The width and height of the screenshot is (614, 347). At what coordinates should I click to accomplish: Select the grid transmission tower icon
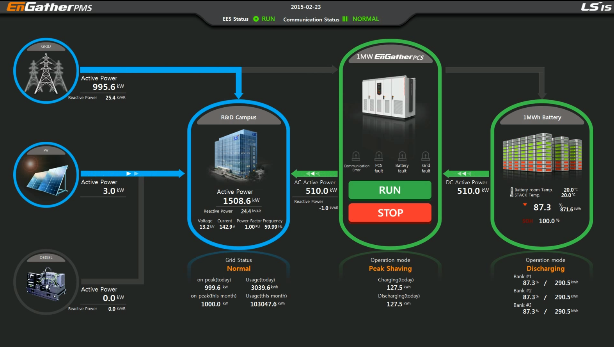click(46, 74)
